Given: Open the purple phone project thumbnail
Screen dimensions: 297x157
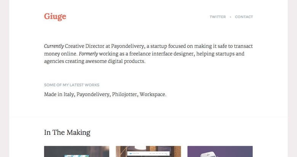Looking at the screenshot, I should click(x=220, y=152).
